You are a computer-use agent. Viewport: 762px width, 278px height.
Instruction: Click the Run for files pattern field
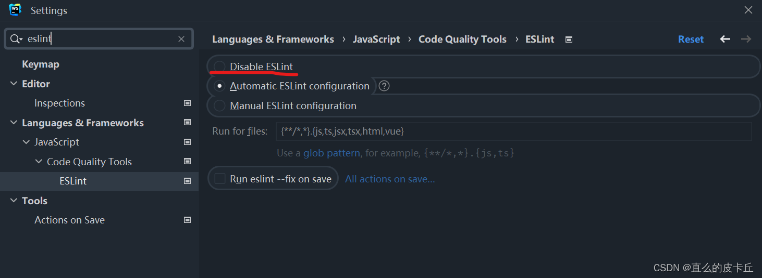513,131
